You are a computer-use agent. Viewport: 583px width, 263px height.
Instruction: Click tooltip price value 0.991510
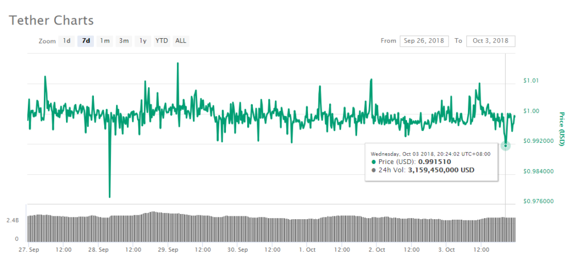click(434, 162)
